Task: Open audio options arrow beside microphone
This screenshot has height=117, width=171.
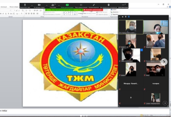Action: coord(32,5)
